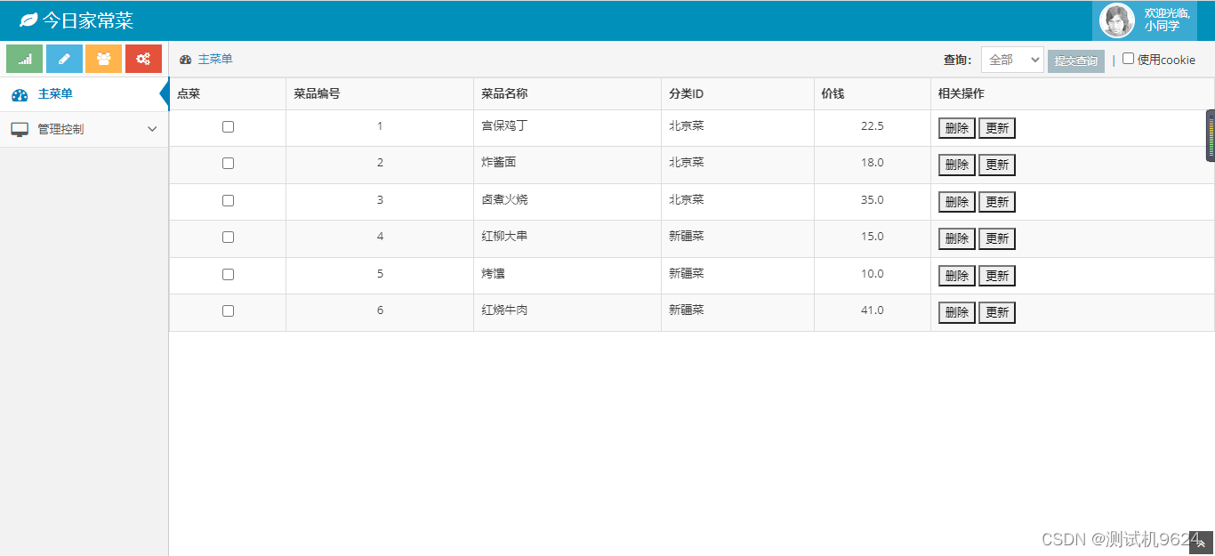The height and width of the screenshot is (556, 1215).
Task: Click the price 35.0
Action: tap(873, 200)
